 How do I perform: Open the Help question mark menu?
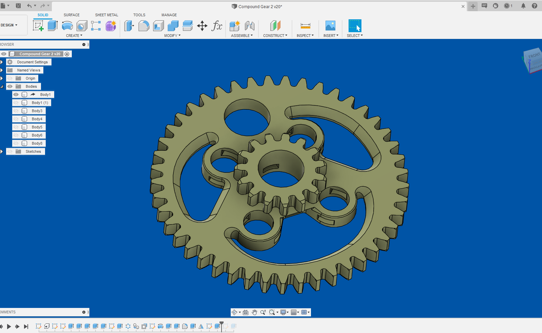(535, 6)
